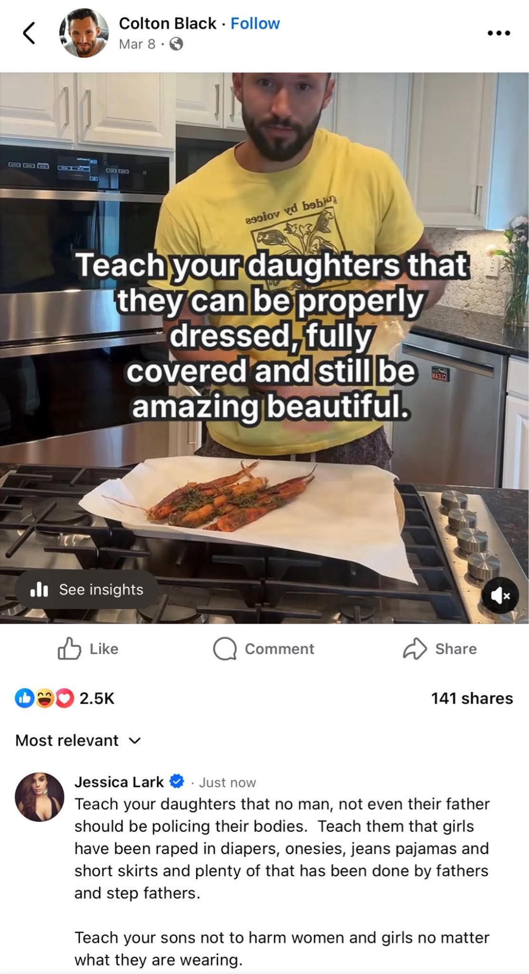Viewport: 529px width, 974px height.
Task: Click the bar chart insights icon
Action: [39, 590]
